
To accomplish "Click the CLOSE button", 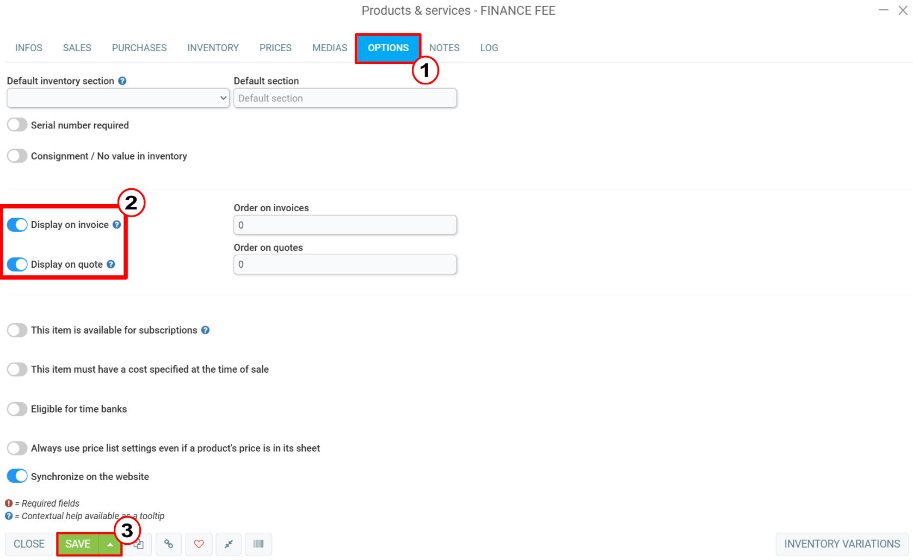I will tap(29, 544).
